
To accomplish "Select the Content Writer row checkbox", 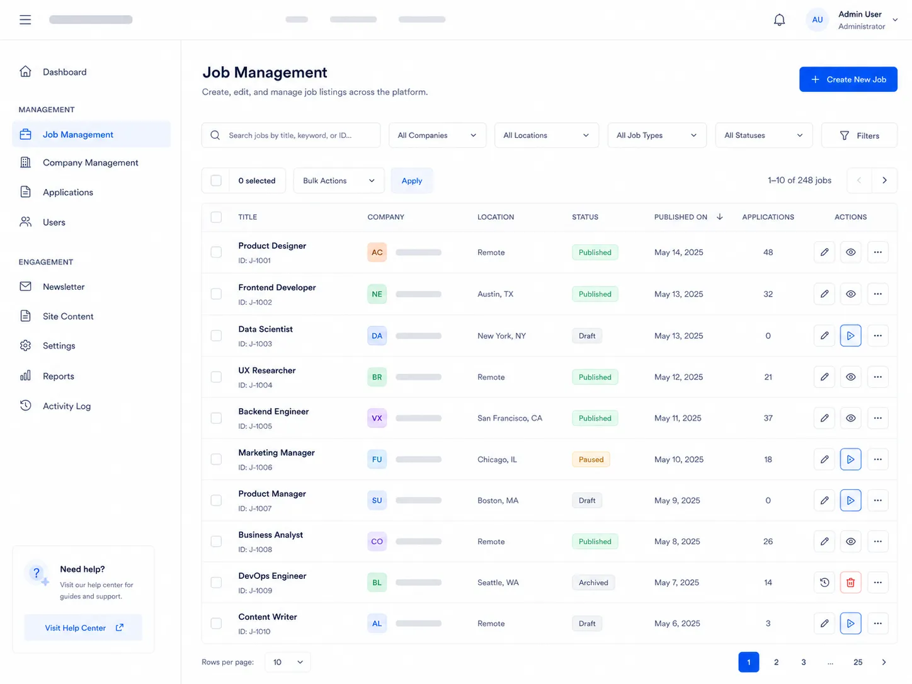I will [x=216, y=624].
